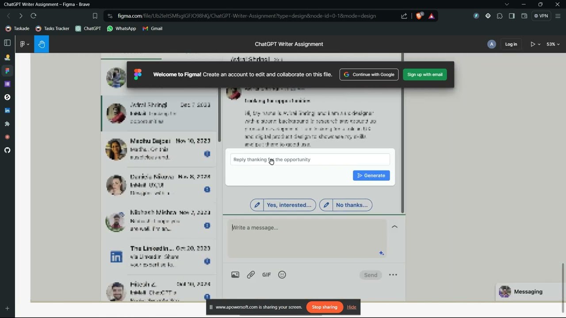The height and width of the screenshot is (318, 566).
Task: Open the Tasks Tracker bookmark
Action: 53,28
